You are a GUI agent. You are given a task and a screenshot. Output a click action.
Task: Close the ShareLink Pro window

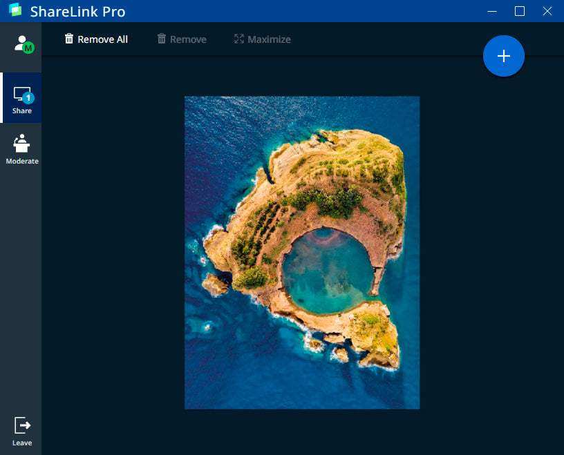tap(547, 11)
